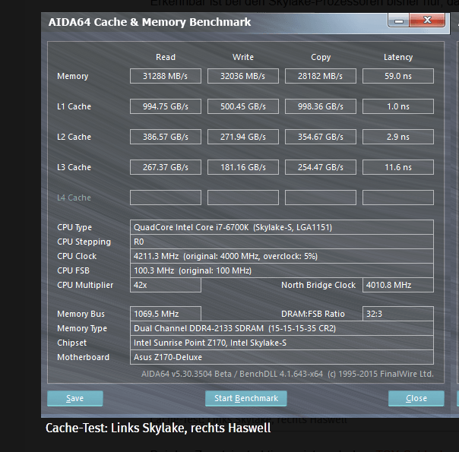This screenshot has width=459, height=452.
Task: Click L1 Cache Latency 1.0 ns
Action: pos(398,106)
